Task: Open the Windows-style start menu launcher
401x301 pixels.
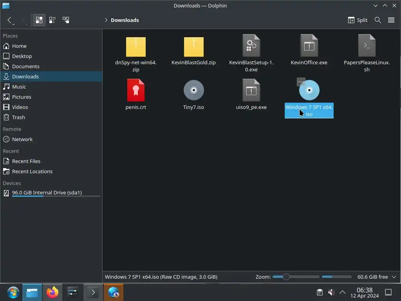Action: pos(13,292)
